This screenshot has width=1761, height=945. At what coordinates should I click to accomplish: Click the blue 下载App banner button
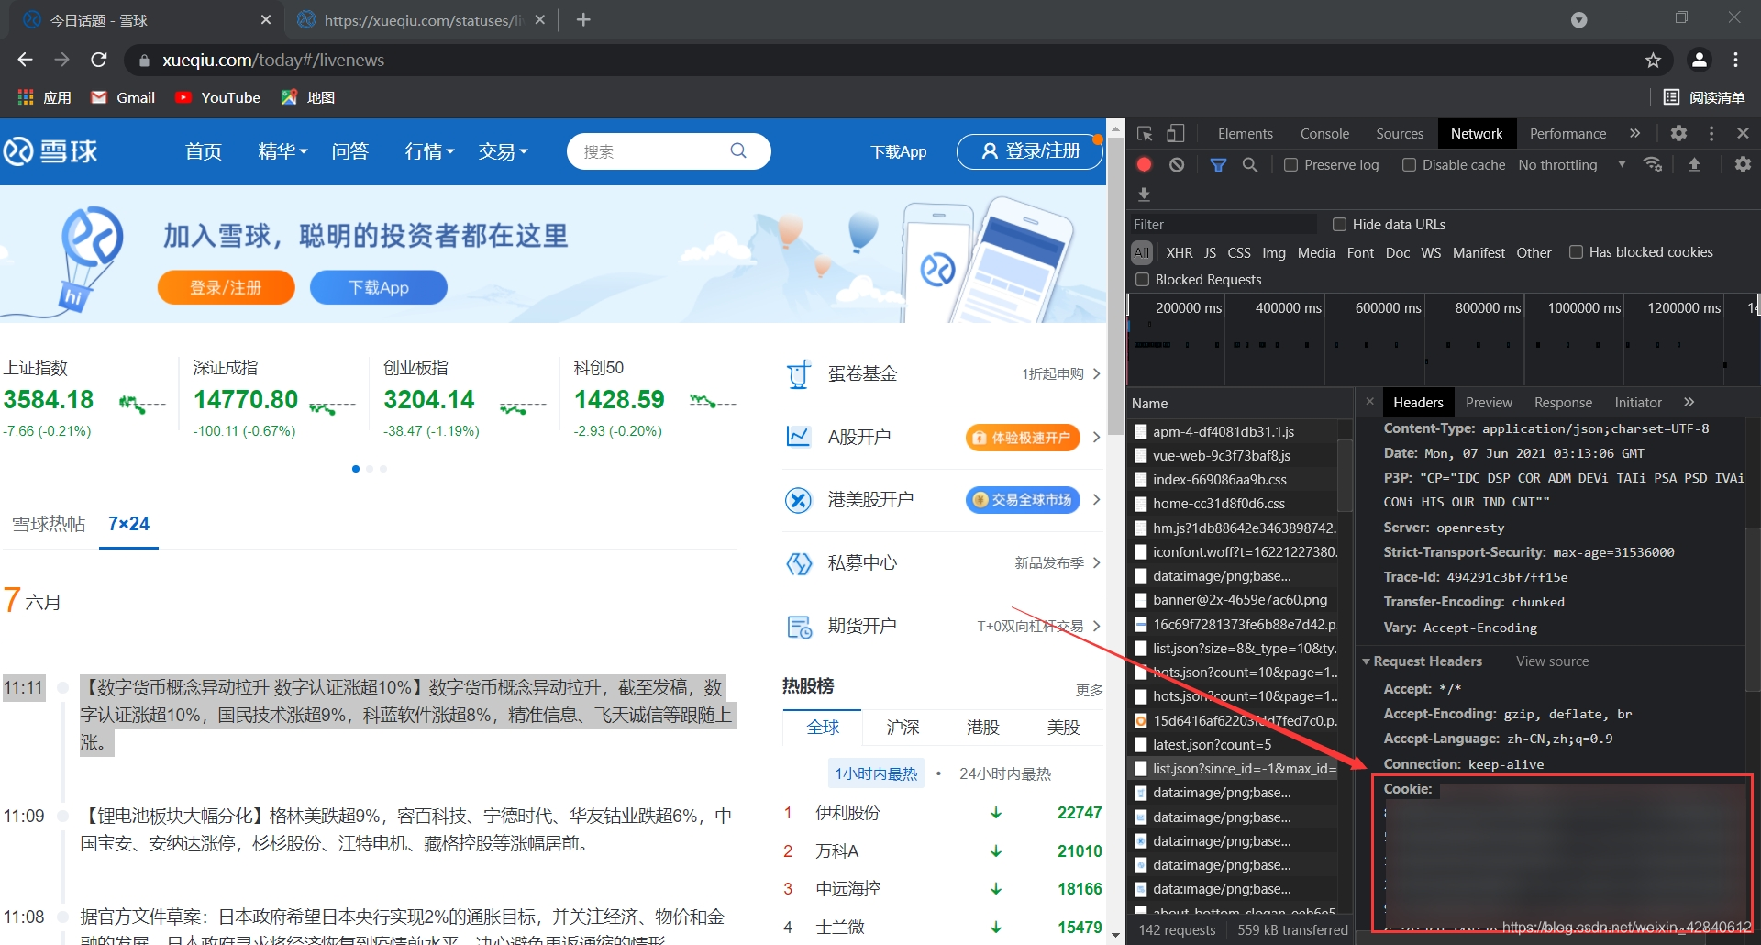(379, 287)
